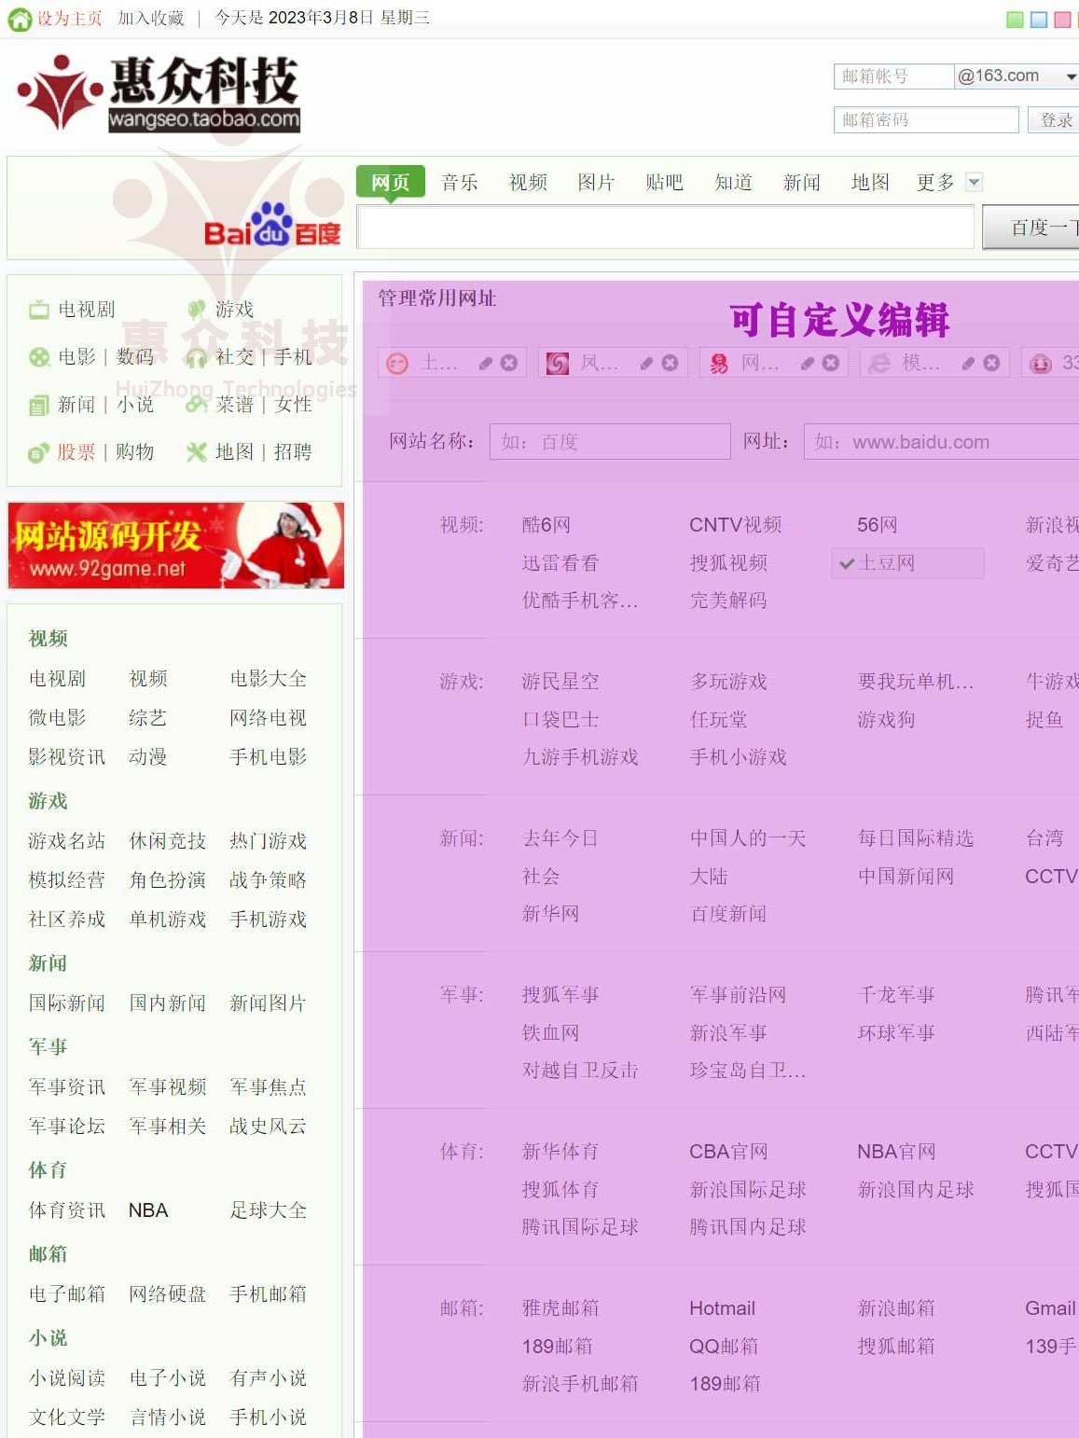This screenshot has height=1438, width=1079.
Task: Click the crossed tools icon next to 地图
Action: click(196, 452)
